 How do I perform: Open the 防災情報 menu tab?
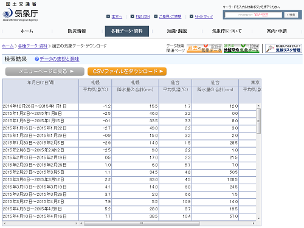[x=77, y=31]
